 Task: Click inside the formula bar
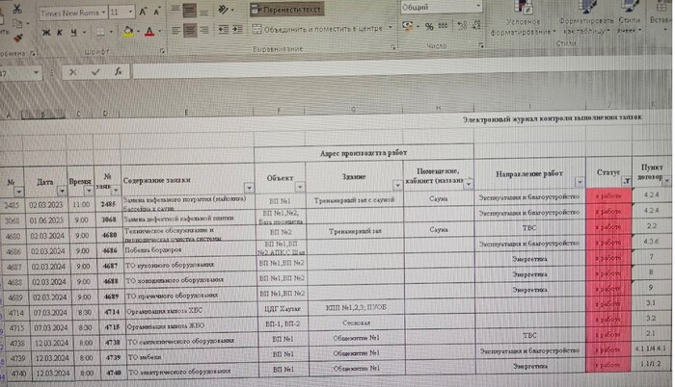point(400,70)
